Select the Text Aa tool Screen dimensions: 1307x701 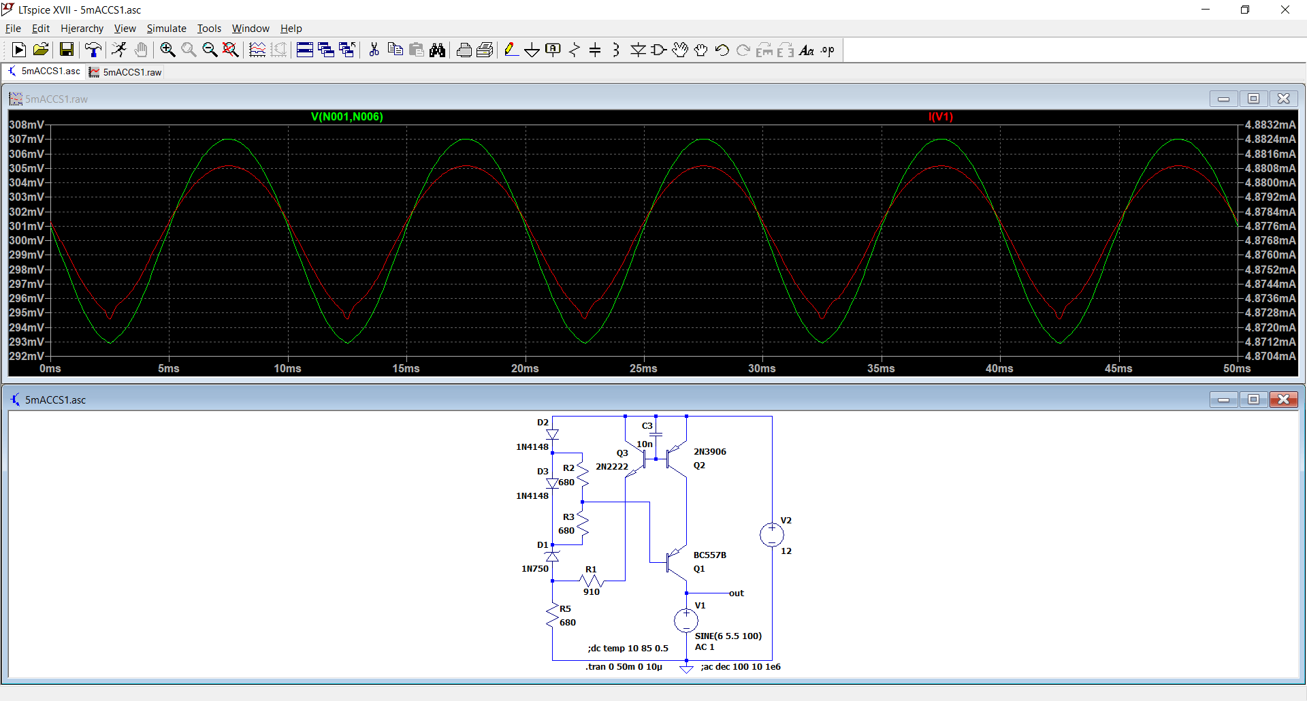pyautogui.click(x=807, y=50)
